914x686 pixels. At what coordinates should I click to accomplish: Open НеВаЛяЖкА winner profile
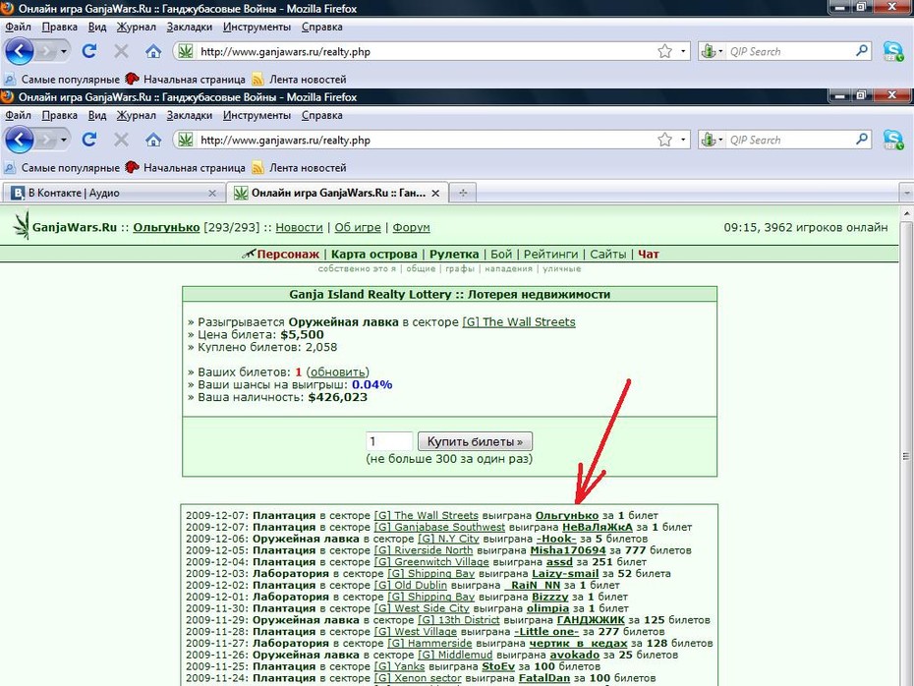click(x=597, y=527)
